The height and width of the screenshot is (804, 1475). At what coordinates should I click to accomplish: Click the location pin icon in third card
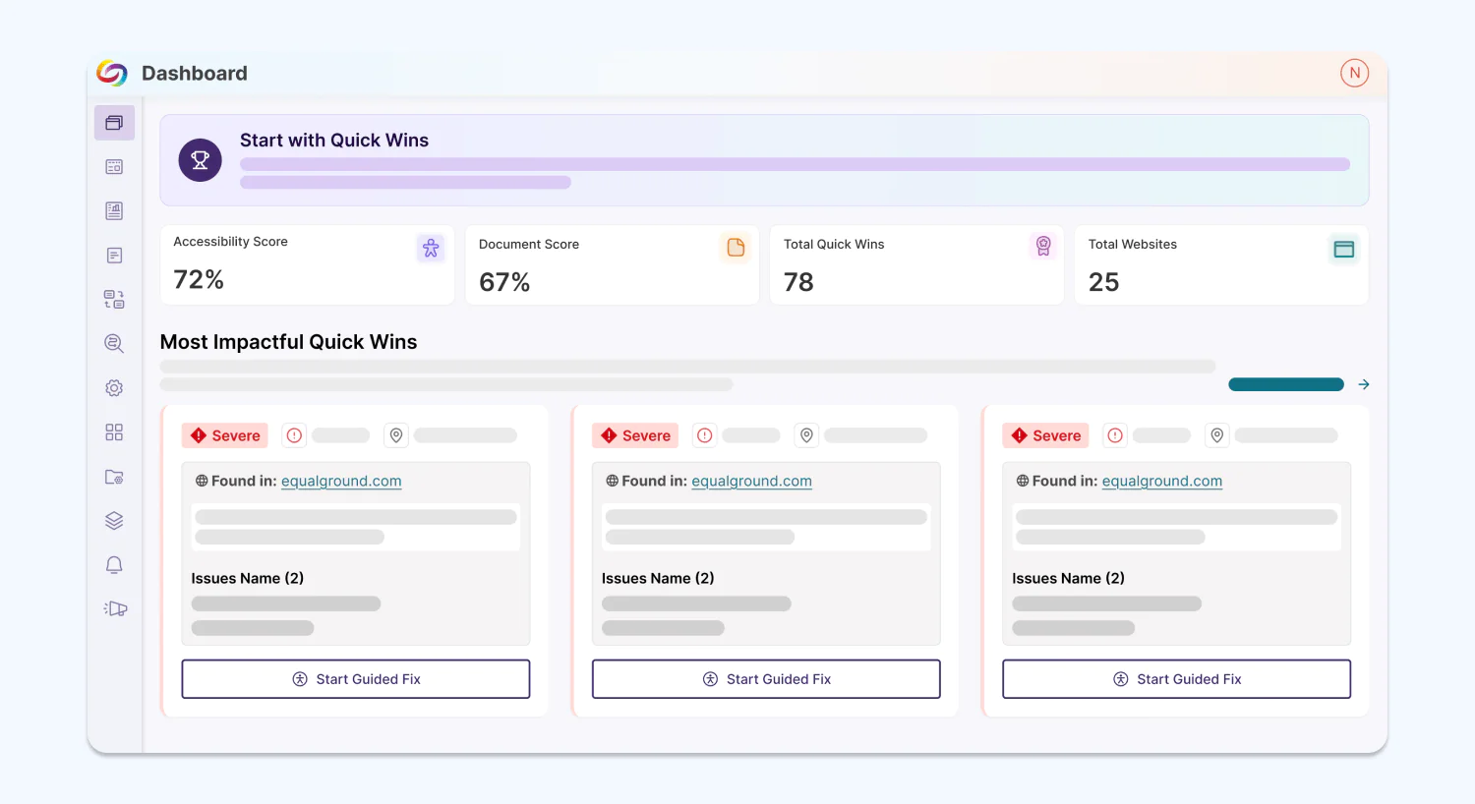[x=1217, y=435]
